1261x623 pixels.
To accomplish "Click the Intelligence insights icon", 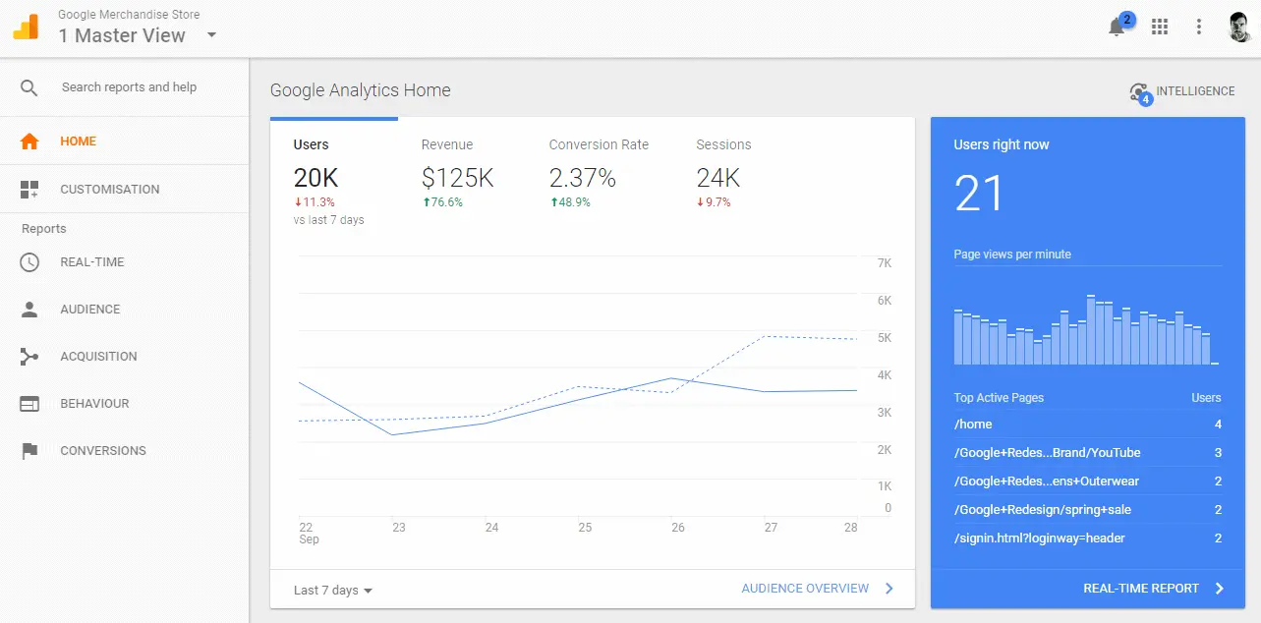I will tap(1138, 89).
